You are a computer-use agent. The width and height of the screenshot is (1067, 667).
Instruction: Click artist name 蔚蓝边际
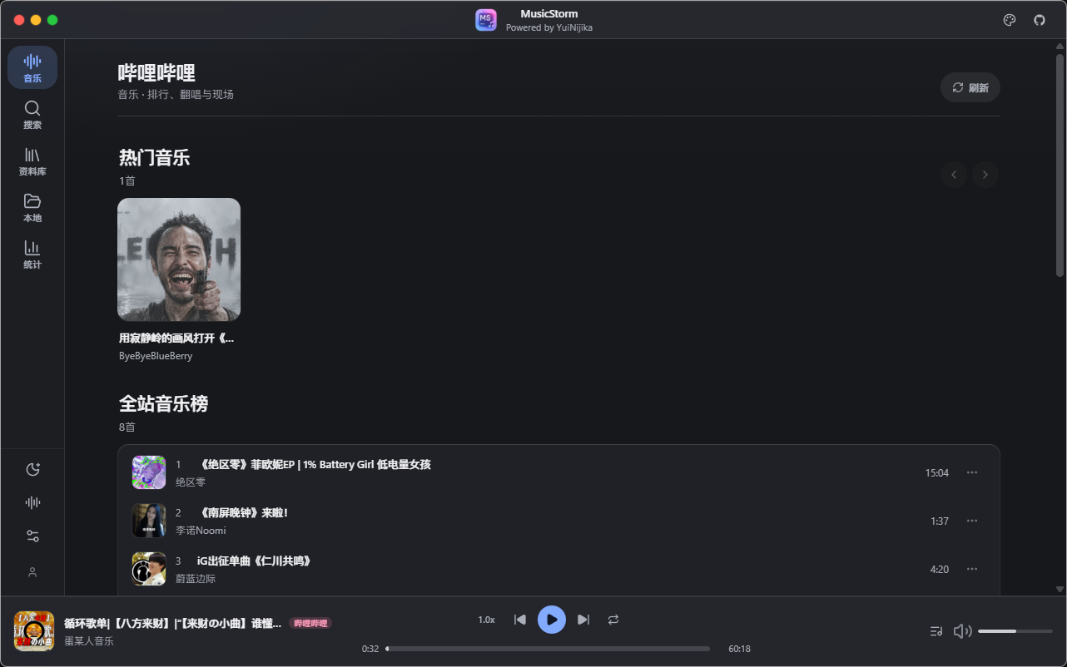(x=196, y=579)
